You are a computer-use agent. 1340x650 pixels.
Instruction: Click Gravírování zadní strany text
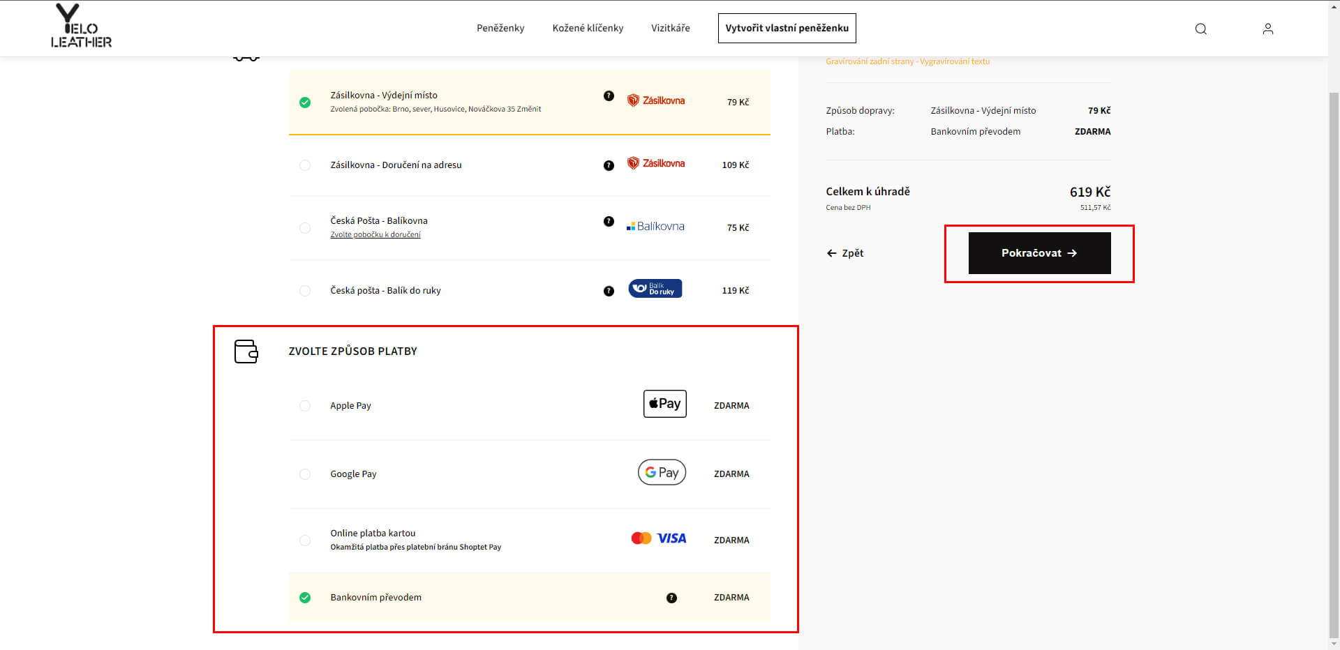(907, 61)
